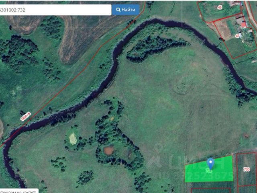Click the parcel outlined below number 47
Screen dimensions: 257x193
click(x=237, y=47)
